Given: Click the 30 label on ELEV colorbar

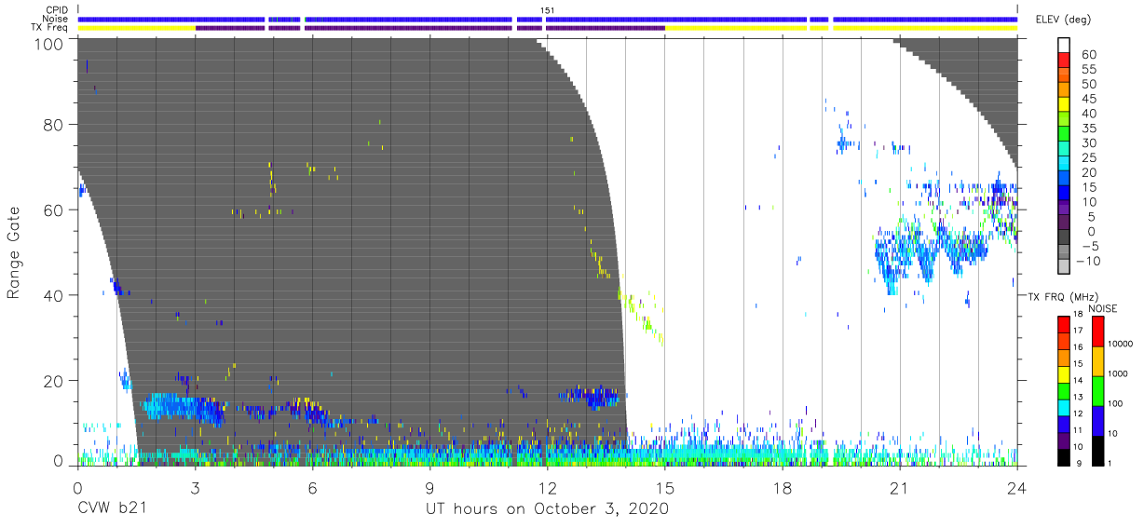Looking at the screenshot, I should 1089,142.
